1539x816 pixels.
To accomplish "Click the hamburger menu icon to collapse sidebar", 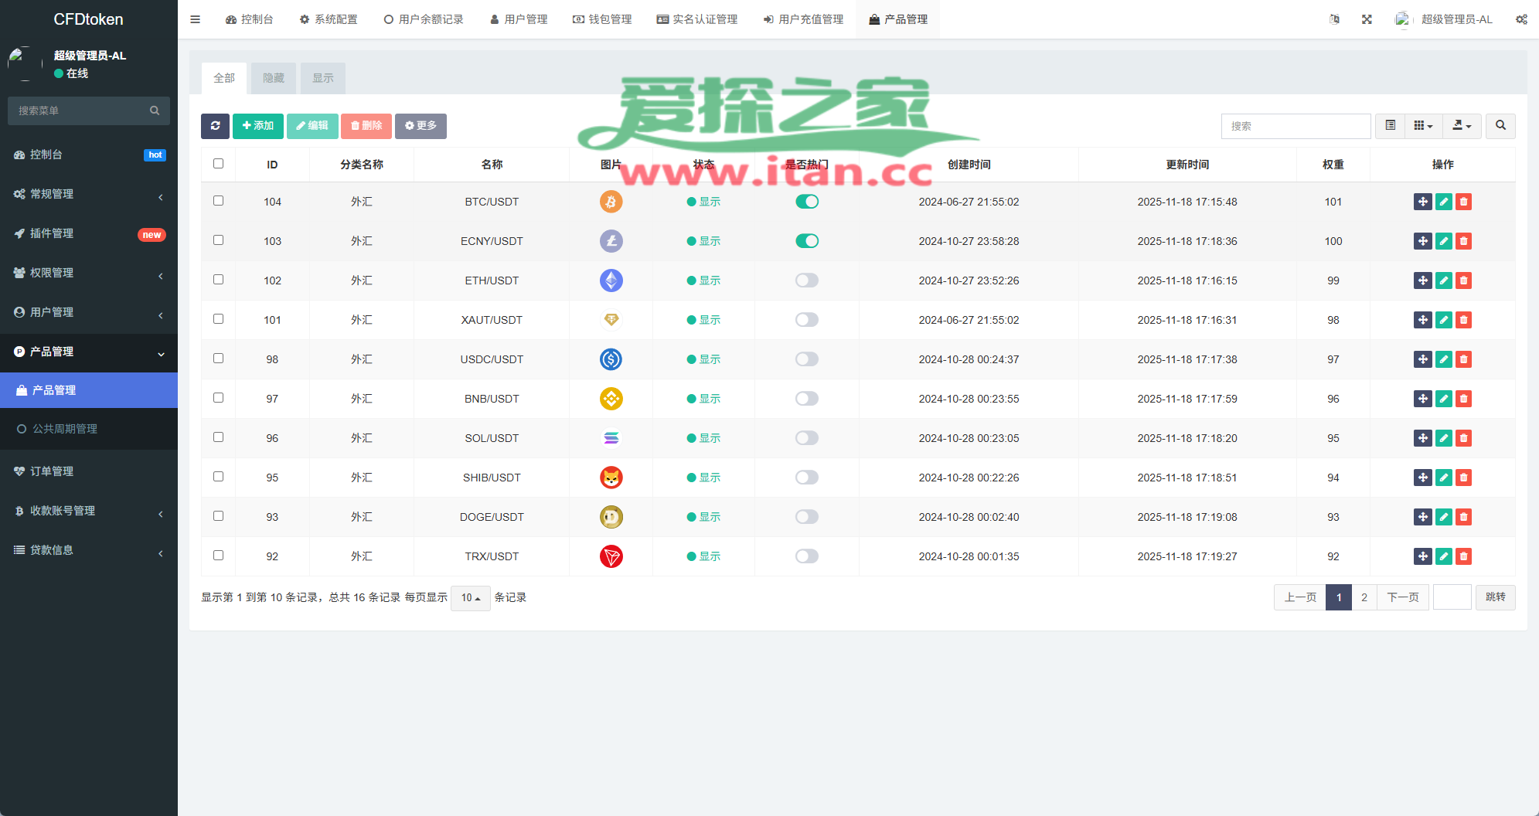I will [196, 19].
